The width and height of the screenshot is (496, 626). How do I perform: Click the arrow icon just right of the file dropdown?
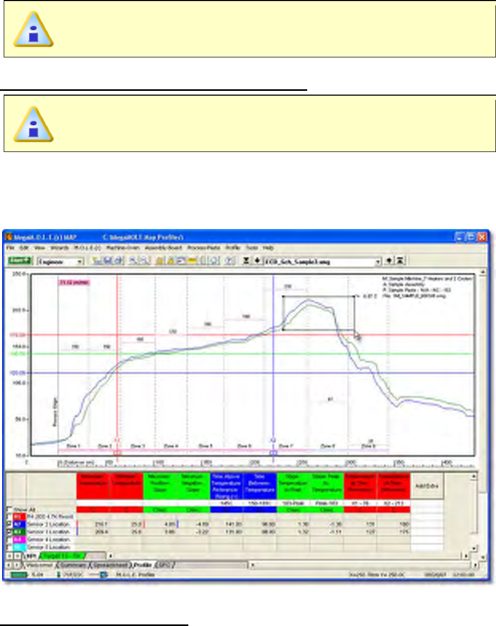point(389,261)
